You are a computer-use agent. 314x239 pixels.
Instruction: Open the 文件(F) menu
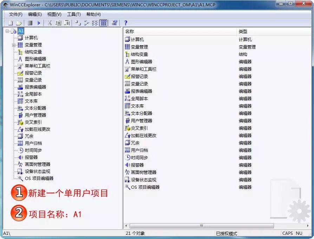click(x=15, y=14)
